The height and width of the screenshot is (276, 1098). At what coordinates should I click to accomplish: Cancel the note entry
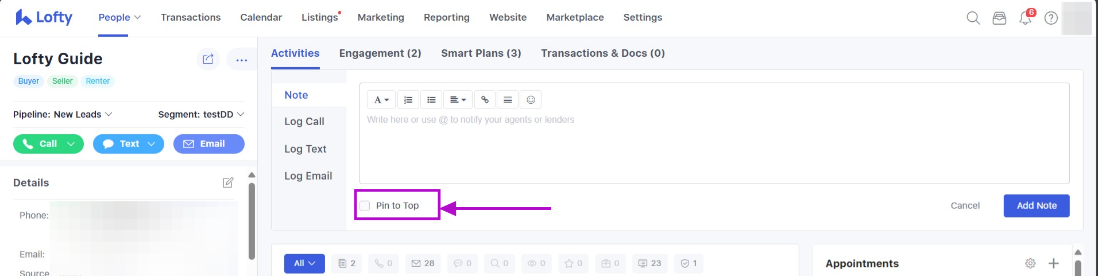[965, 205]
